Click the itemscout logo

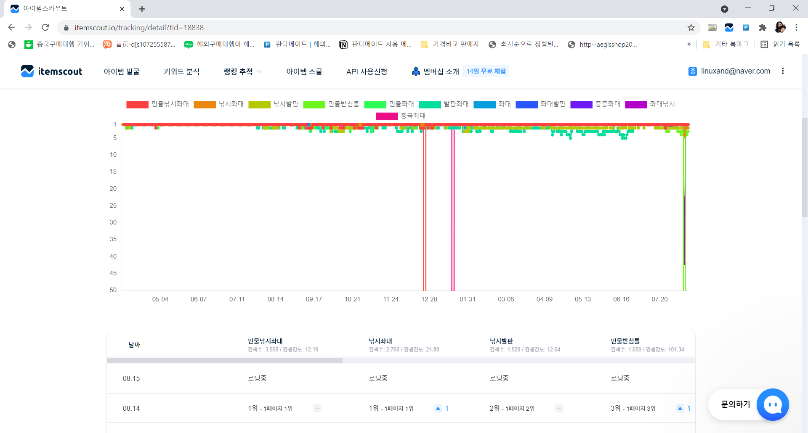tap(51, 71)
